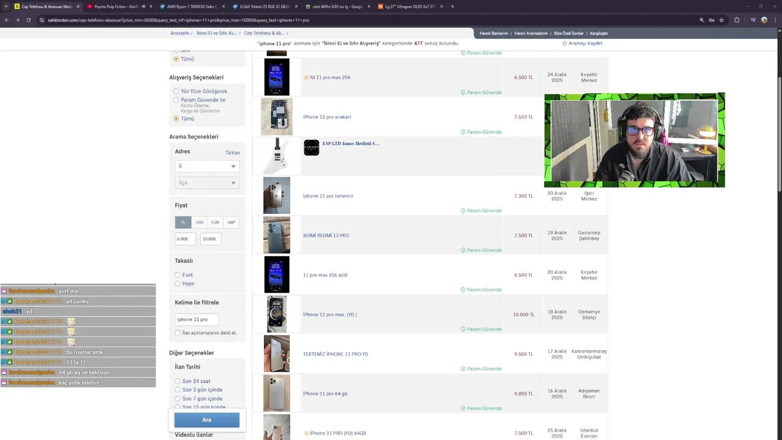Image resolution: width=782 pixels, height=440 pixels.
Task: Open Cep Telefonu & Ak... breadcrumb
Action: click(x=264, y=33)
